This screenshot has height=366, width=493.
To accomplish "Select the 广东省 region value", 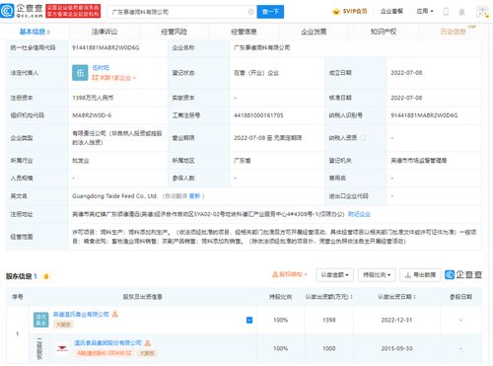I will point(243,161).
